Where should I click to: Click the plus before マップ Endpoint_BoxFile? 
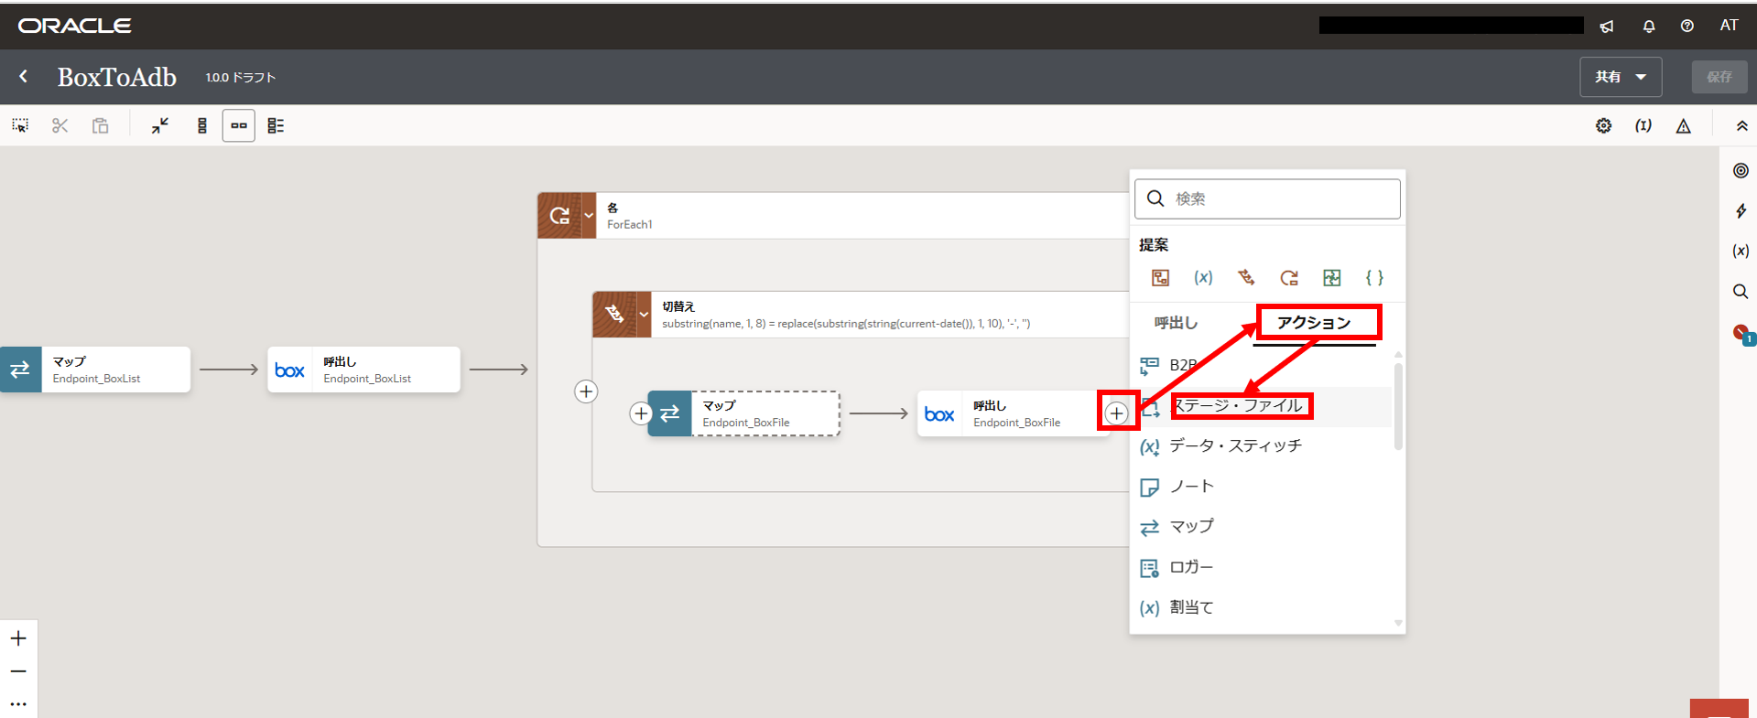pyautogui.click(x=641, y=413)
